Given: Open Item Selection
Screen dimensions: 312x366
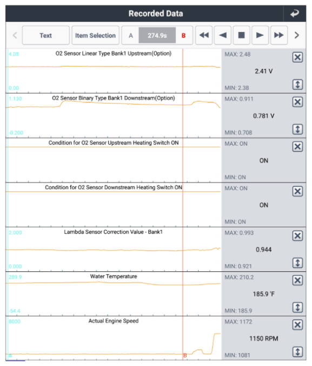Looking at the screenshot, I should [x=95, y=35].
